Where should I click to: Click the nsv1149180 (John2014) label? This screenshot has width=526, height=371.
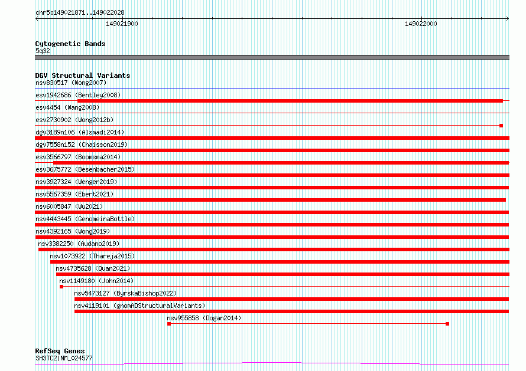pos(96,281)
